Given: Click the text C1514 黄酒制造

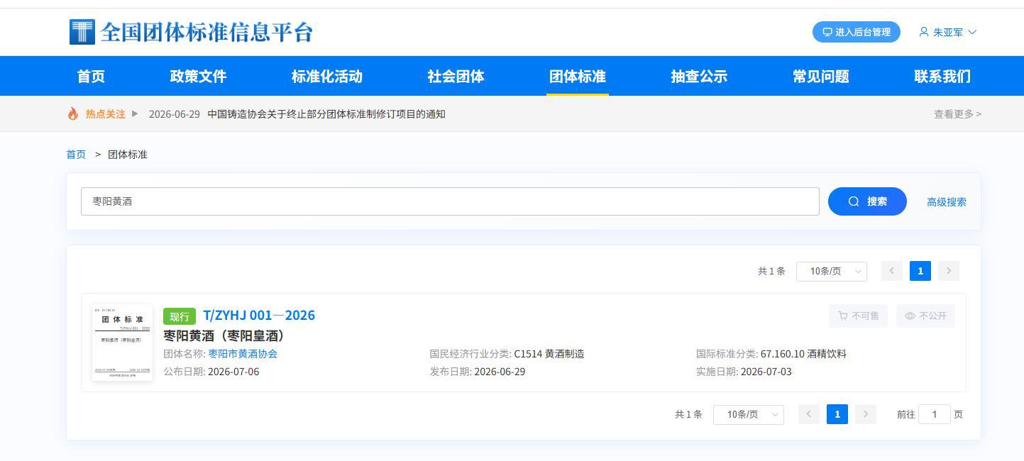Looking at the screenshot, I should 549,354.
